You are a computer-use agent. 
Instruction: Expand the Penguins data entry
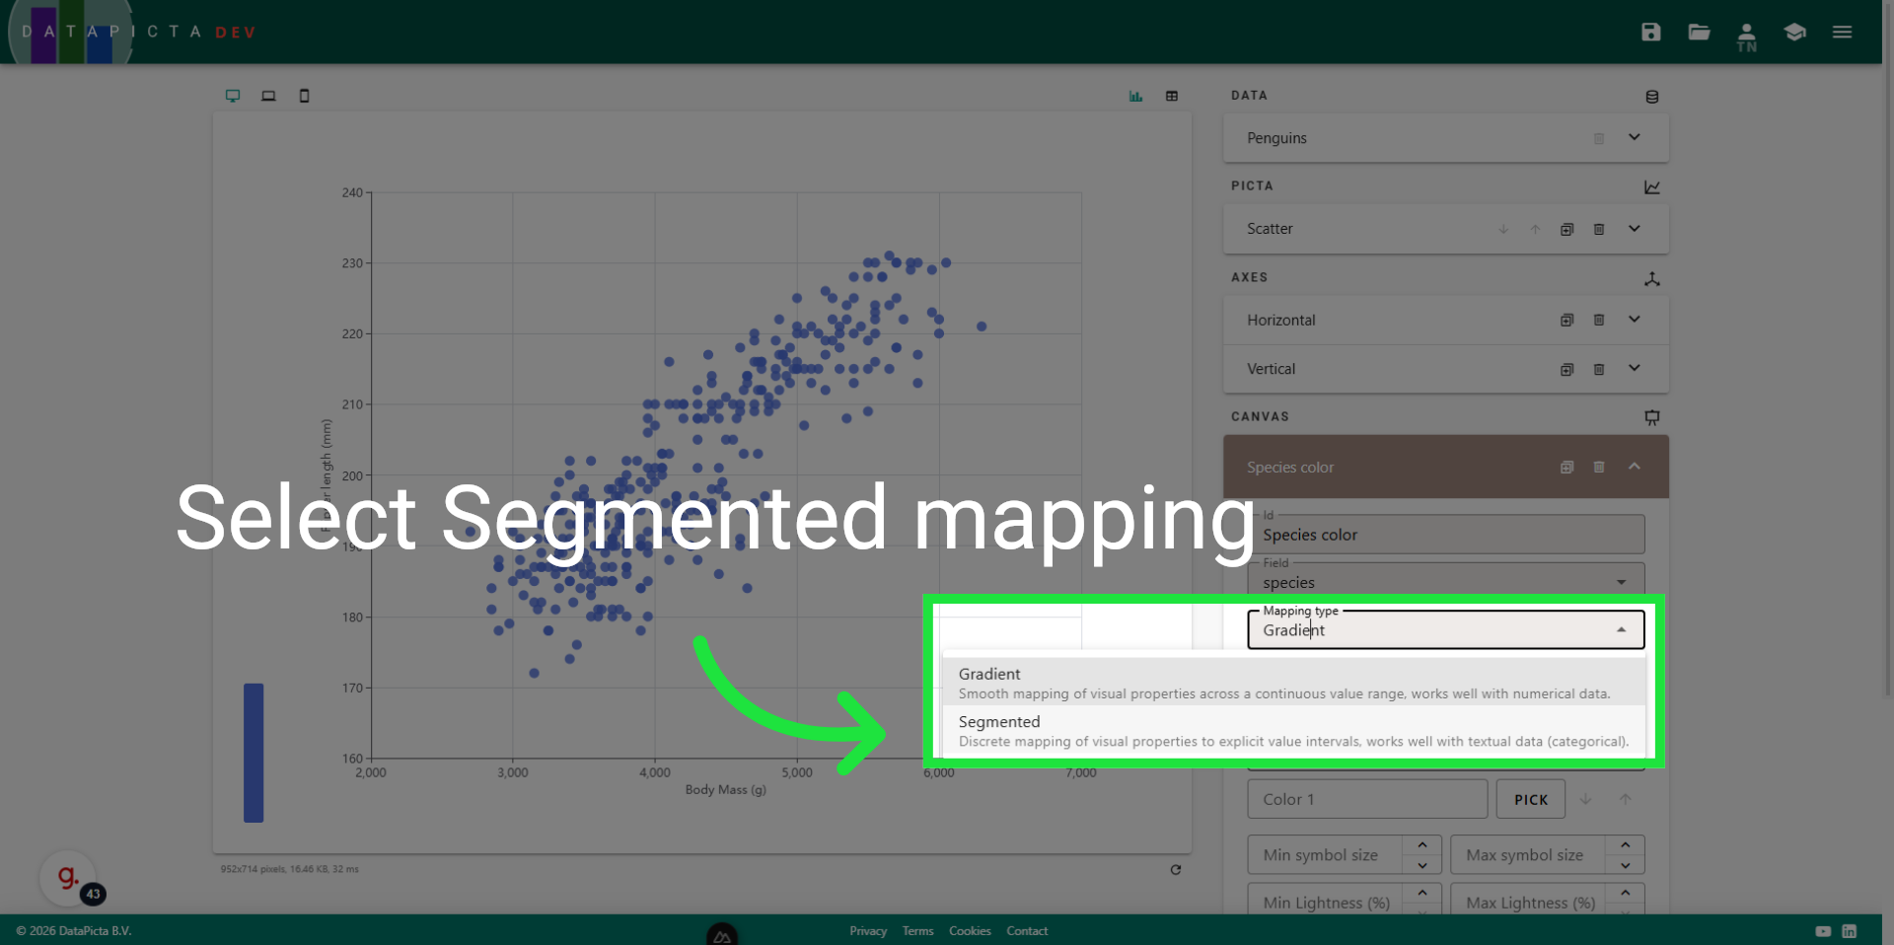(x=1634, y=137)
